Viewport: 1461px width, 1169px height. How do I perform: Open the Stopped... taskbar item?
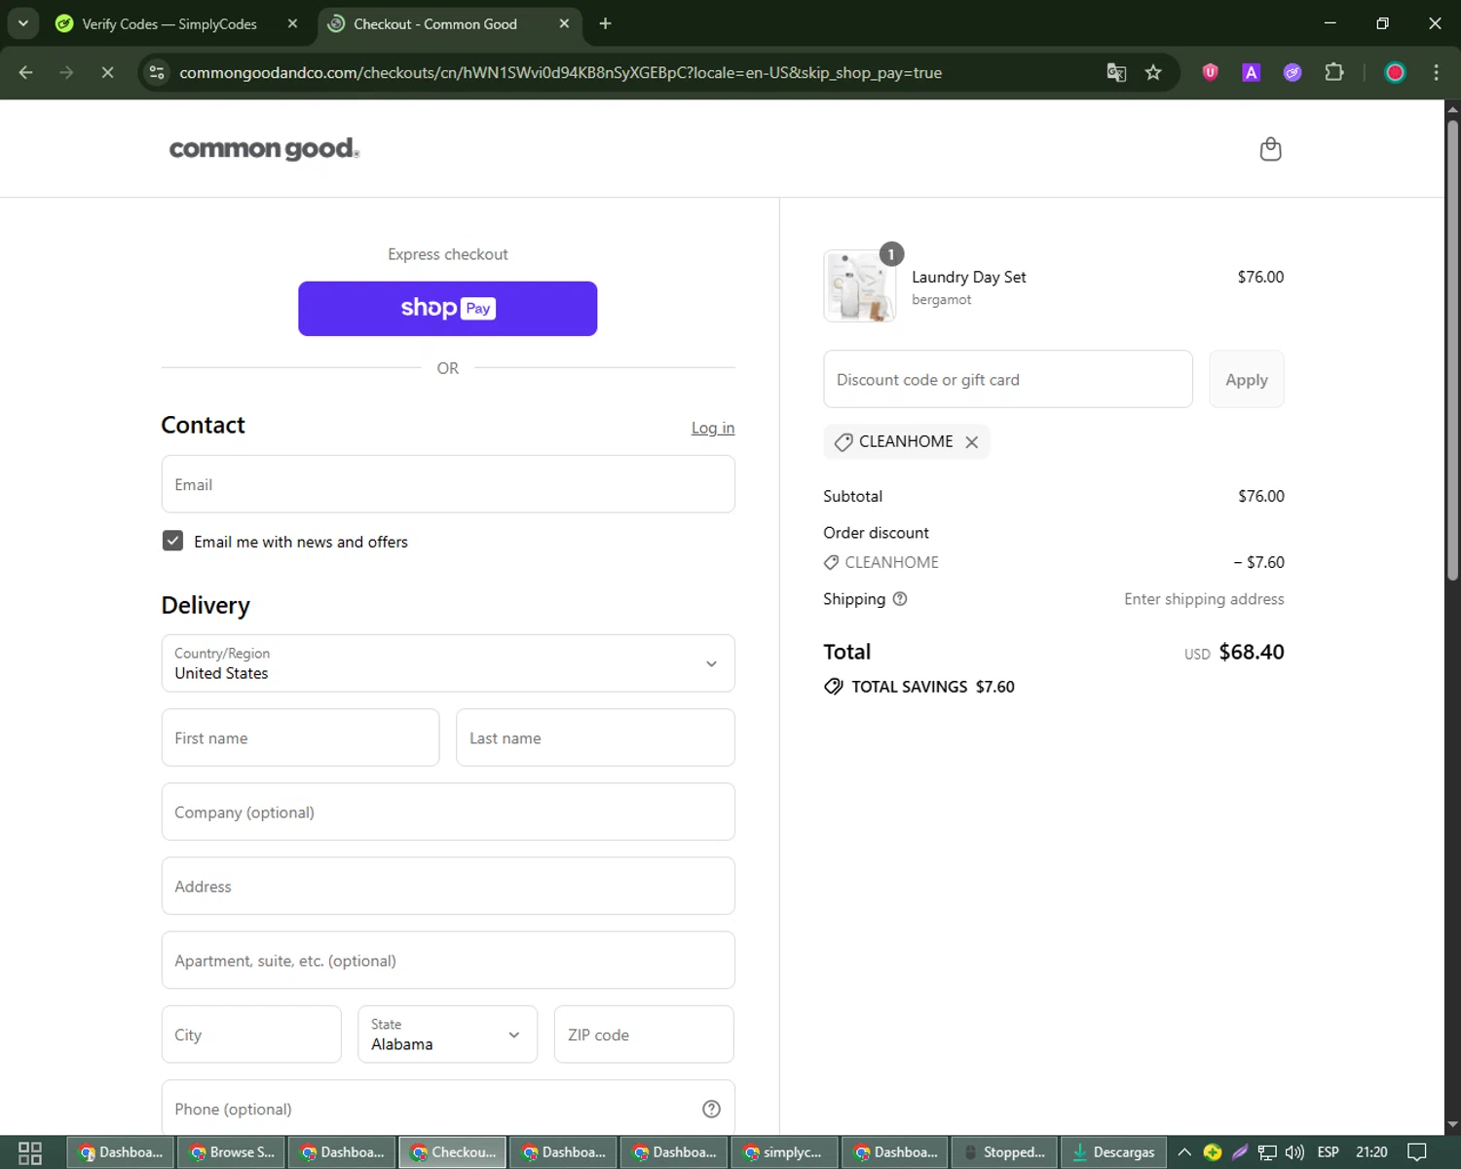click(x=1004, y=1152)
